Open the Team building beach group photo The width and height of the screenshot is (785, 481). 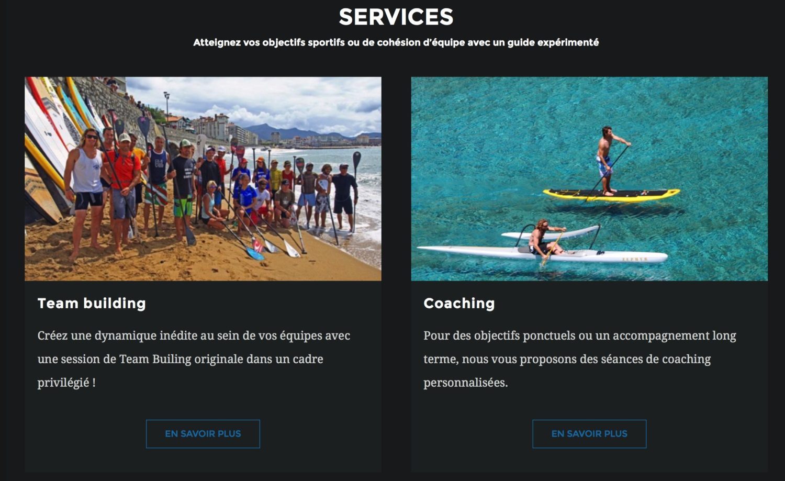tap(203, 179)
